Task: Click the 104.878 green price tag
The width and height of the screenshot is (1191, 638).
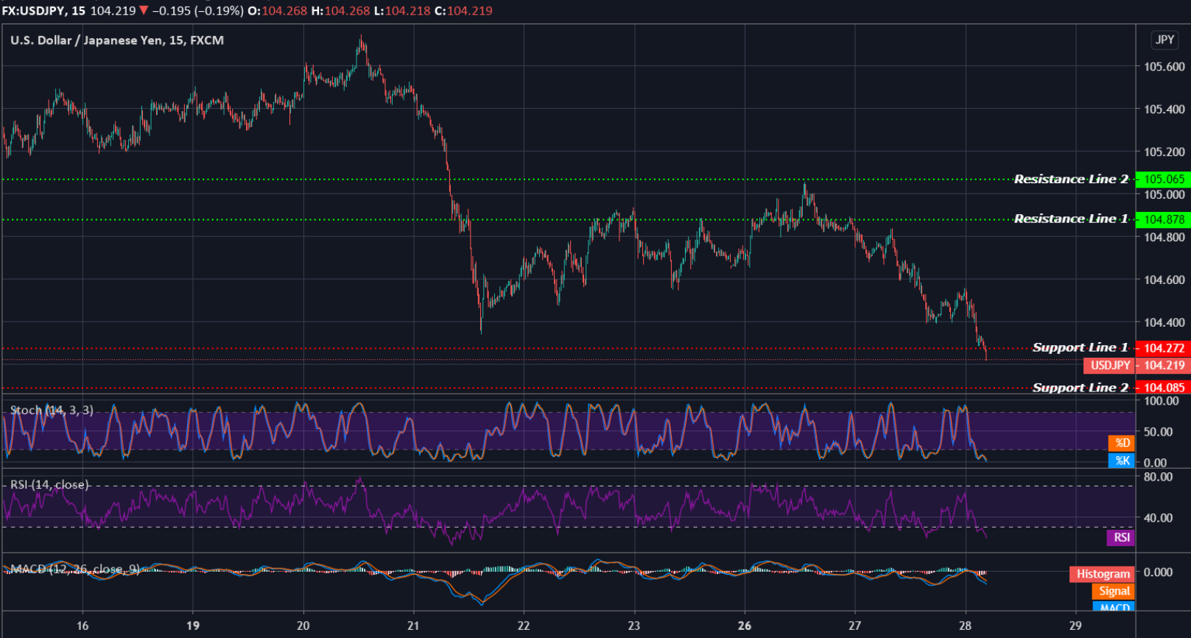Action: [x=1164, y=219]
